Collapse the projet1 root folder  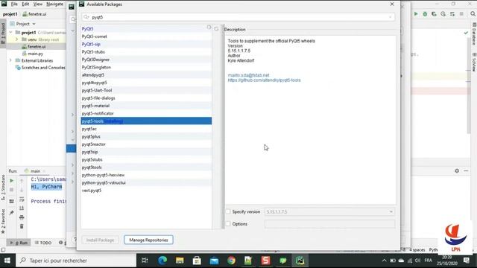coord(11,32)
